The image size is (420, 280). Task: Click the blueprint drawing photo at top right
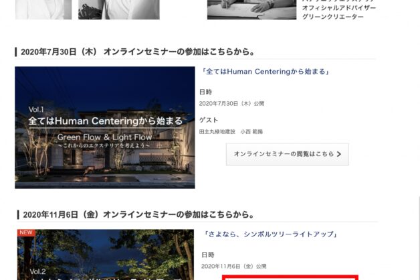[x=251, y=9]
